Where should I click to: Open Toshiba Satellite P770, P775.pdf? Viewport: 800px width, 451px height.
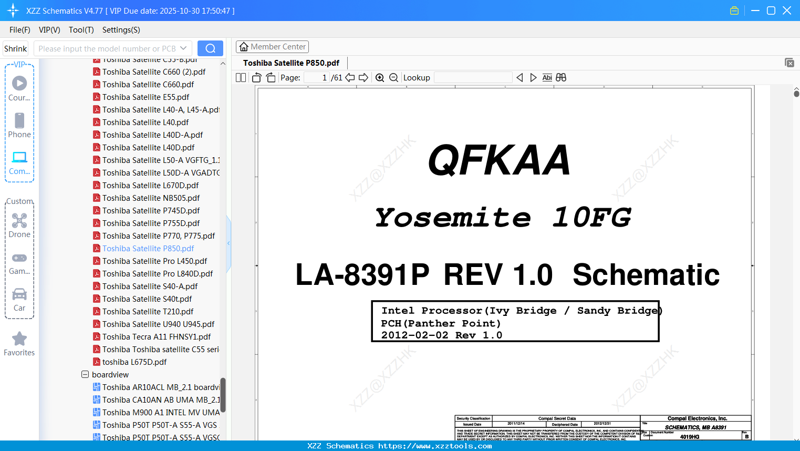pos(159,236)
